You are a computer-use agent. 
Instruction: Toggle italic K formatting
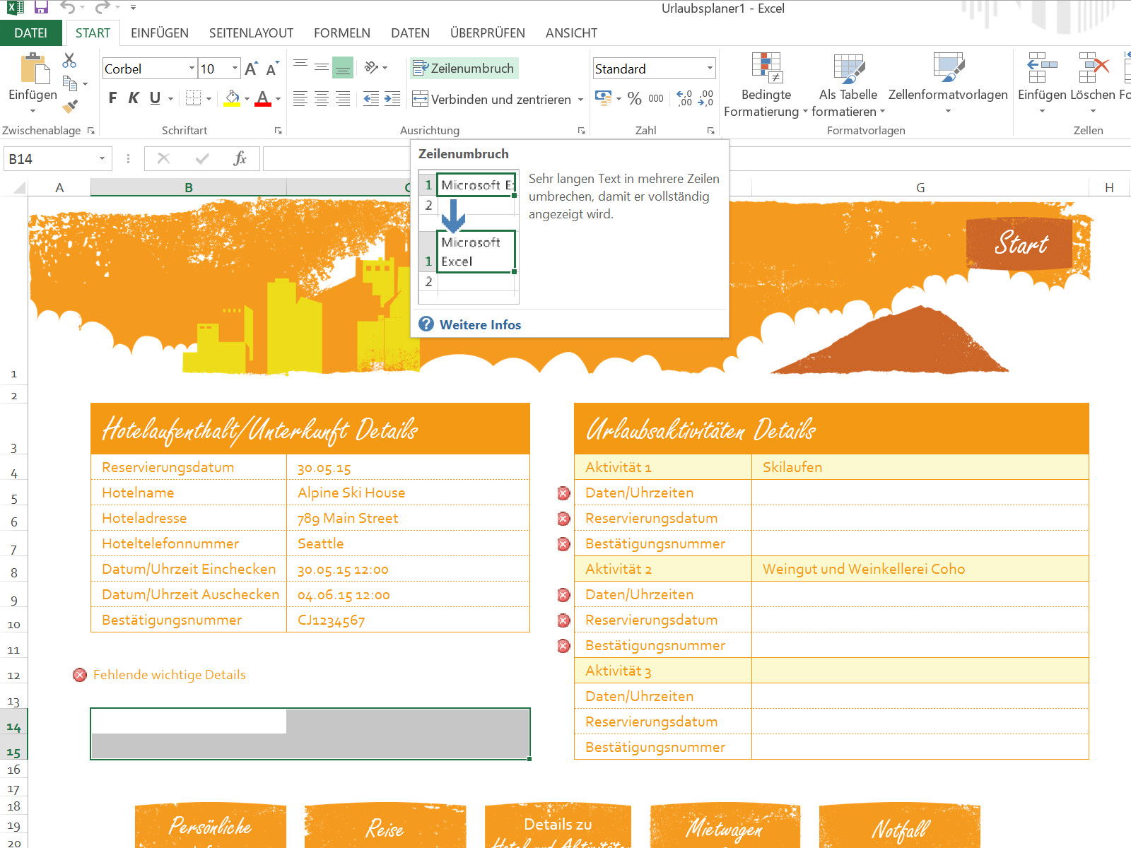click(x=134, y=98)
